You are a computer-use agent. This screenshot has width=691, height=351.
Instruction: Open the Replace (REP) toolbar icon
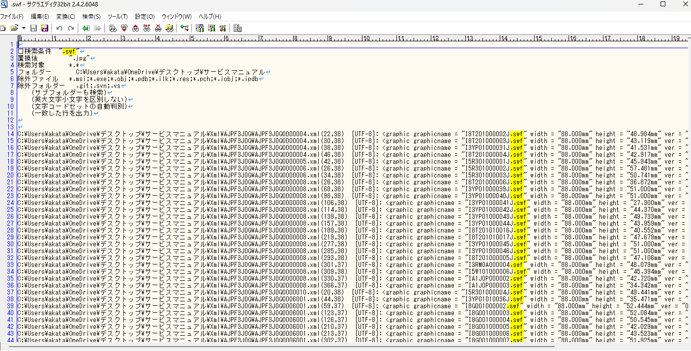[x=147, y=28]
